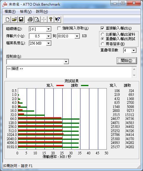The height and width of the screenshot is (171, 143).
Task: Click the write value 106
Action: click(x=117, y=91)
